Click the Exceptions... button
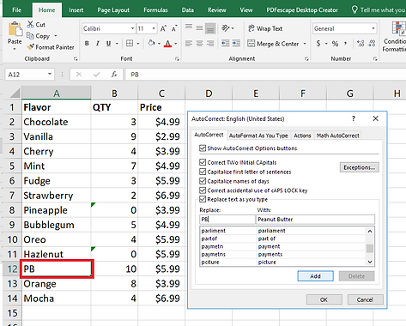This screenshot has height=326, width=406. 360,167
